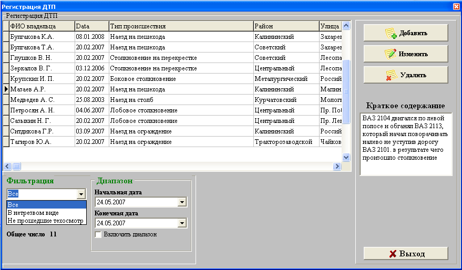The height and width of the screenshot is (270, 462).
Task: Open the Начальная дата date dropdown
Action: [x=182, y=202]
